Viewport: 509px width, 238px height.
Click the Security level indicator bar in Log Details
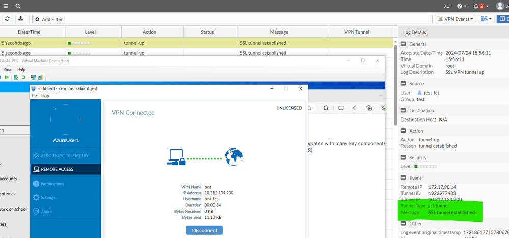coord(425,167)
